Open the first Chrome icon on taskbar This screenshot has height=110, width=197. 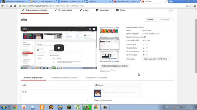15,107
